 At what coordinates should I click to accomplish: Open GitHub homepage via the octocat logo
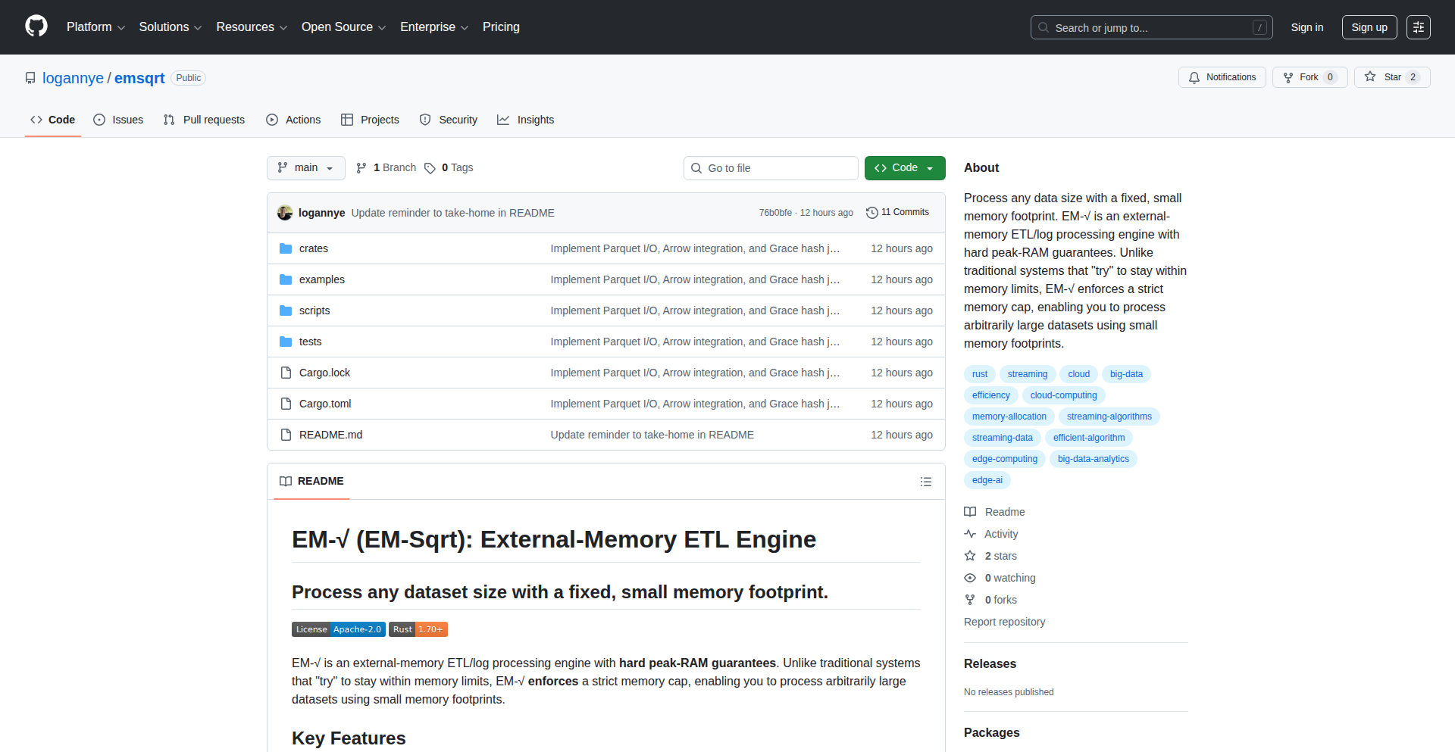coord(35,27)
